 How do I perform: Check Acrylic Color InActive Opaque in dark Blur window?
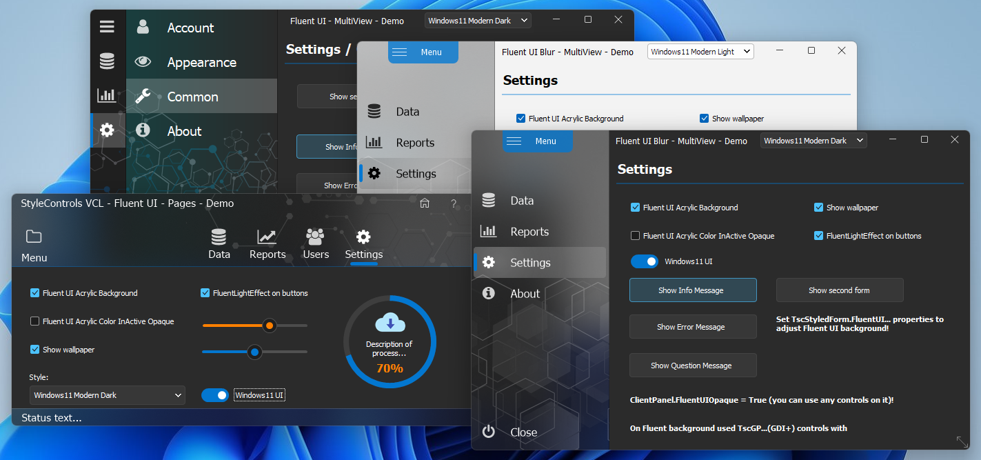point(636,236)
